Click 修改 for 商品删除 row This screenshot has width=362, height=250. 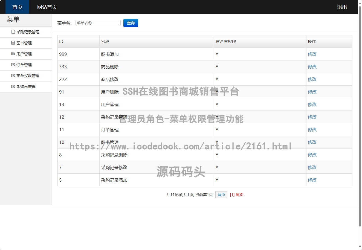pos(312,67)
